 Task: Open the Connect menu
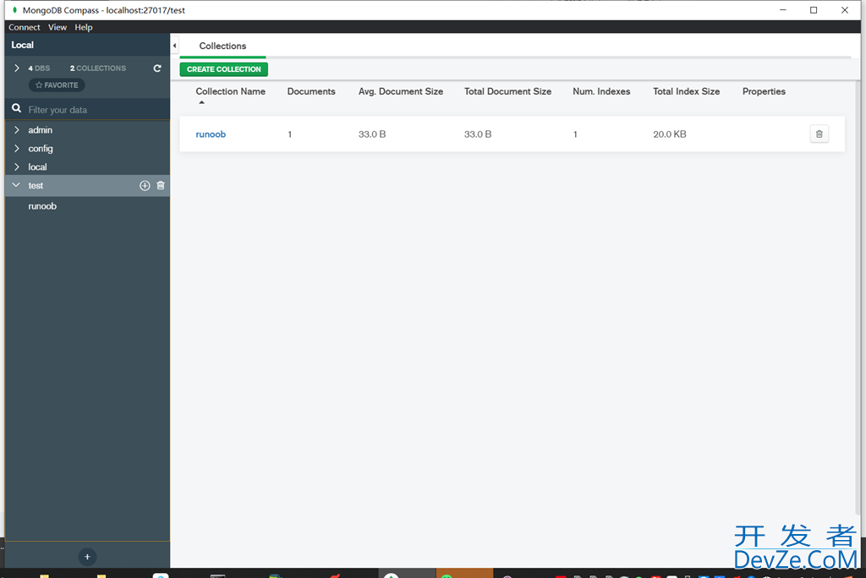(25, 27)
